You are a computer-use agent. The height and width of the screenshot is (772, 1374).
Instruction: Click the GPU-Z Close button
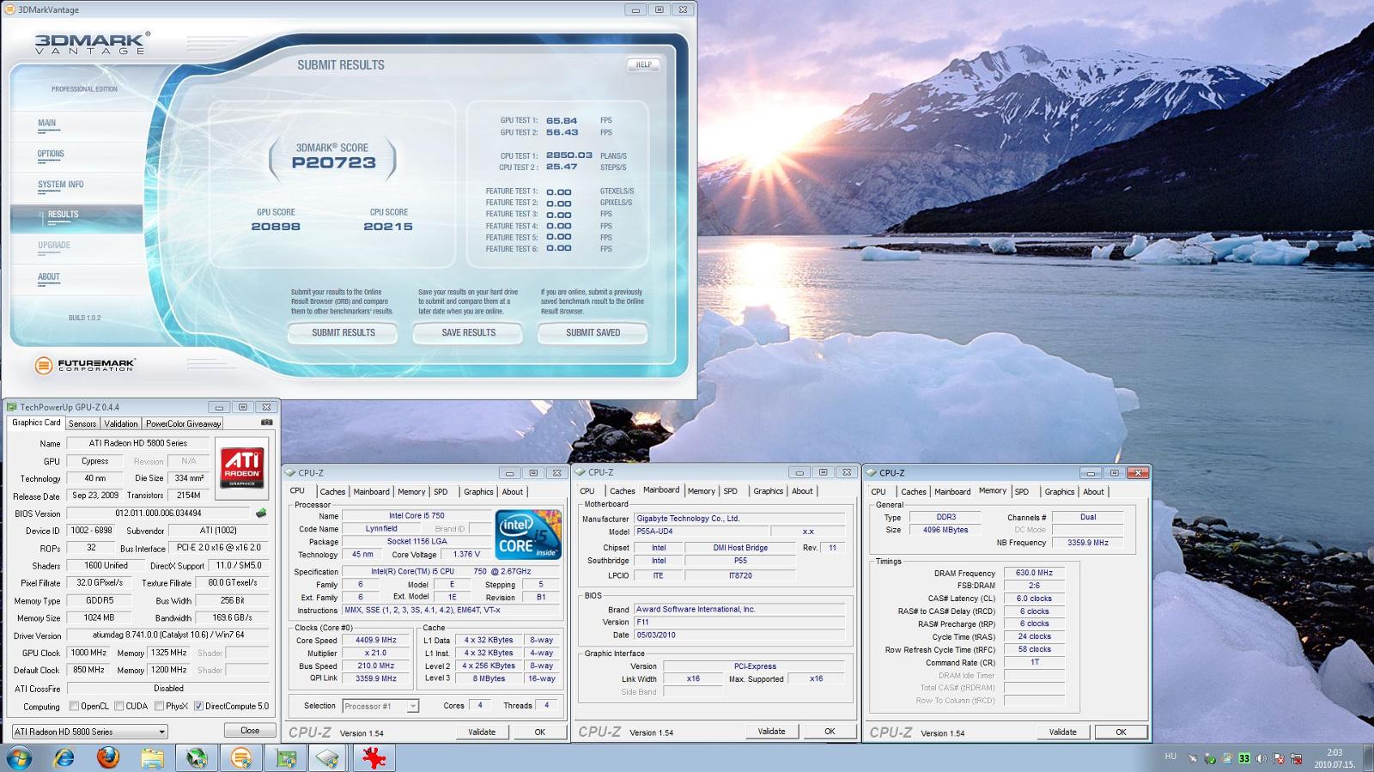point(250,731)
